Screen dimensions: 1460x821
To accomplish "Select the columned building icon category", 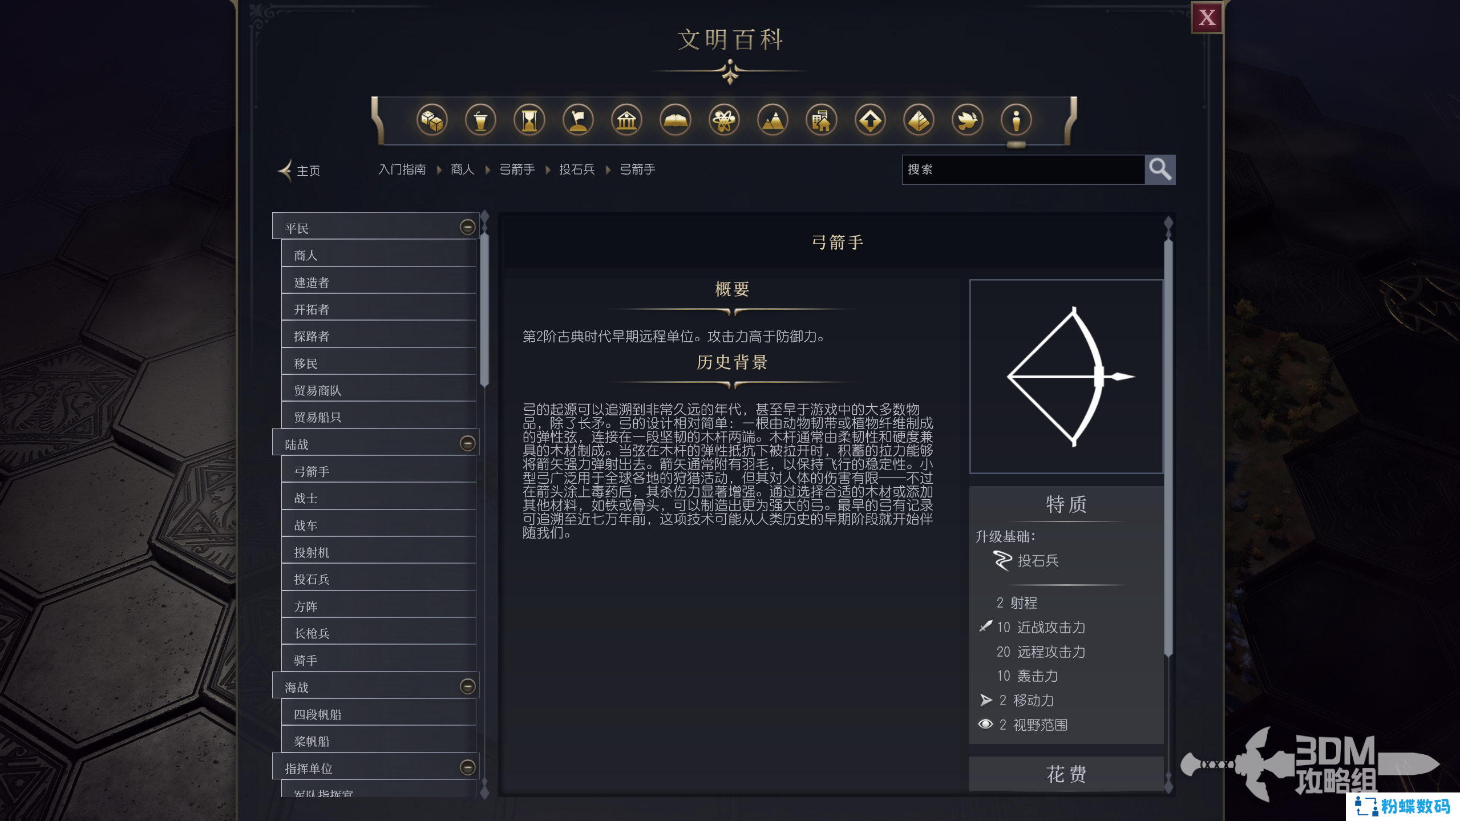I will (626, 120).
